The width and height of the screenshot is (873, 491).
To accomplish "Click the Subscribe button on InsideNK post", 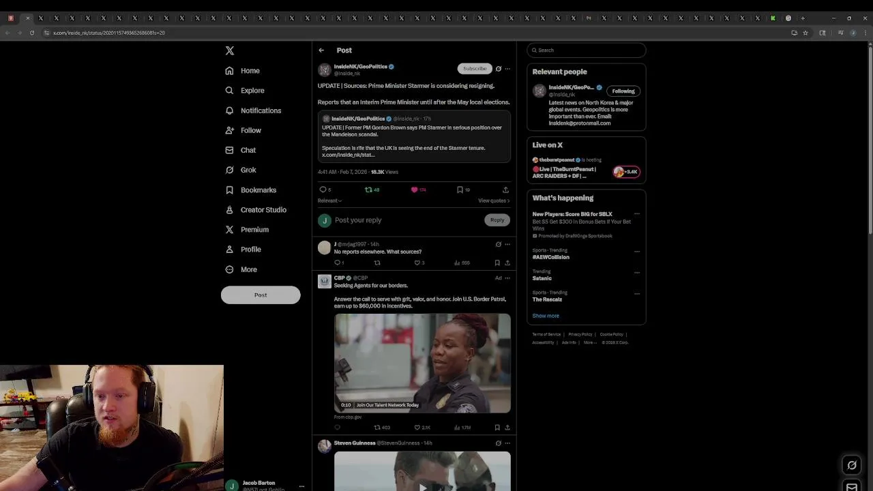I will pos(475,68).
